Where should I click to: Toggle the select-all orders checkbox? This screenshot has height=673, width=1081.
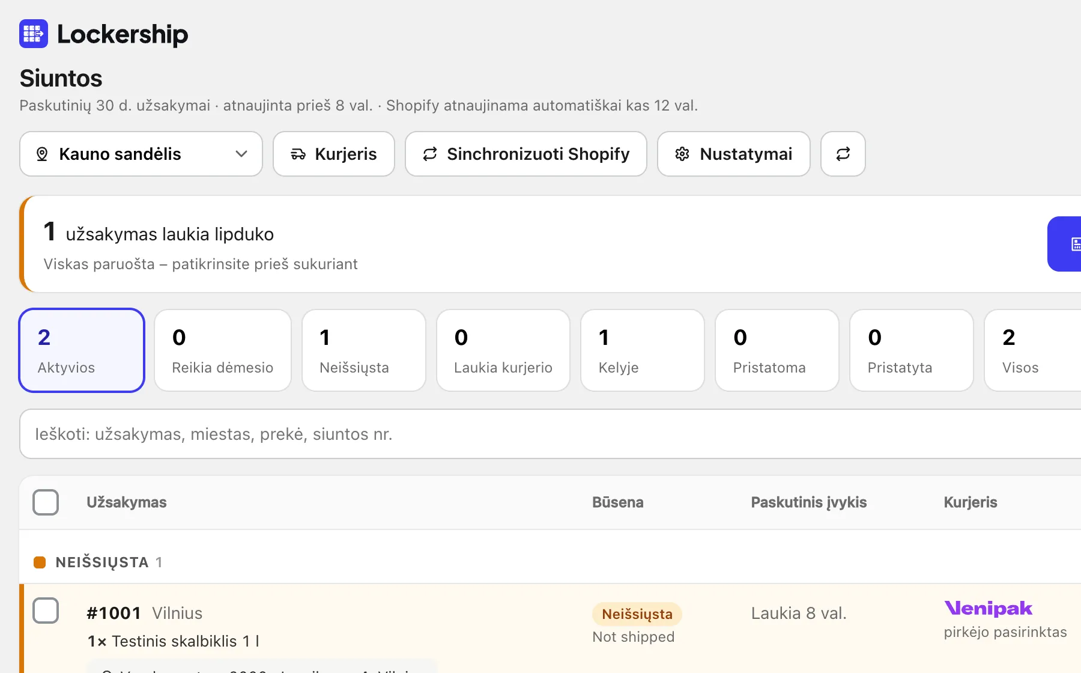coord(46,502)
